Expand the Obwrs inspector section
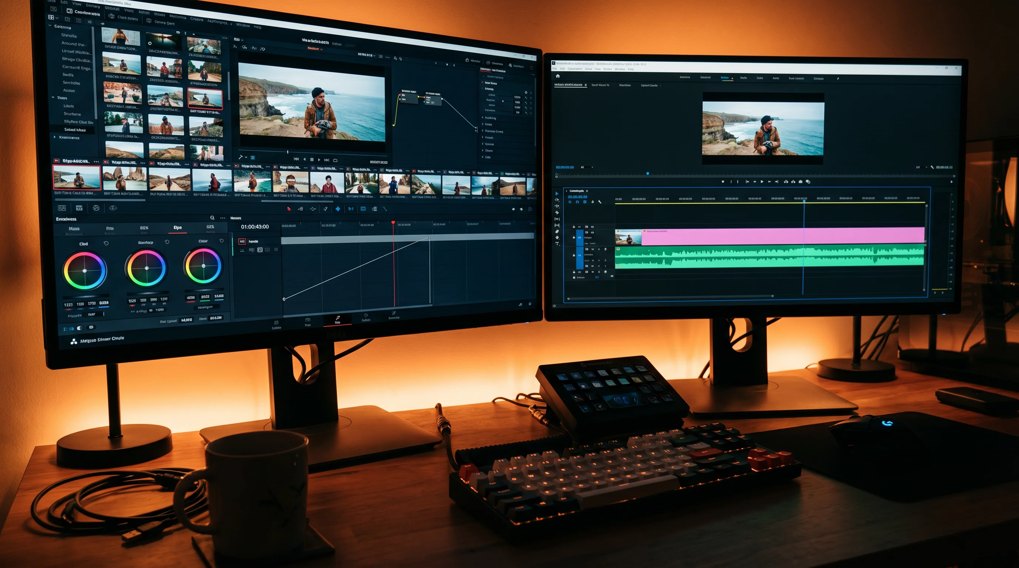This screenshot has height=568, width=1019. tap(483, 150)
